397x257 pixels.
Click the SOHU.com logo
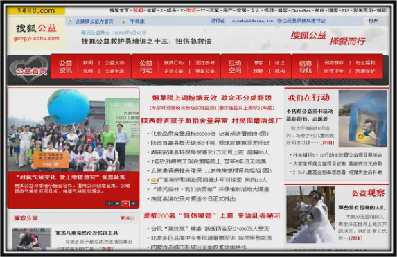coord(36,10)
